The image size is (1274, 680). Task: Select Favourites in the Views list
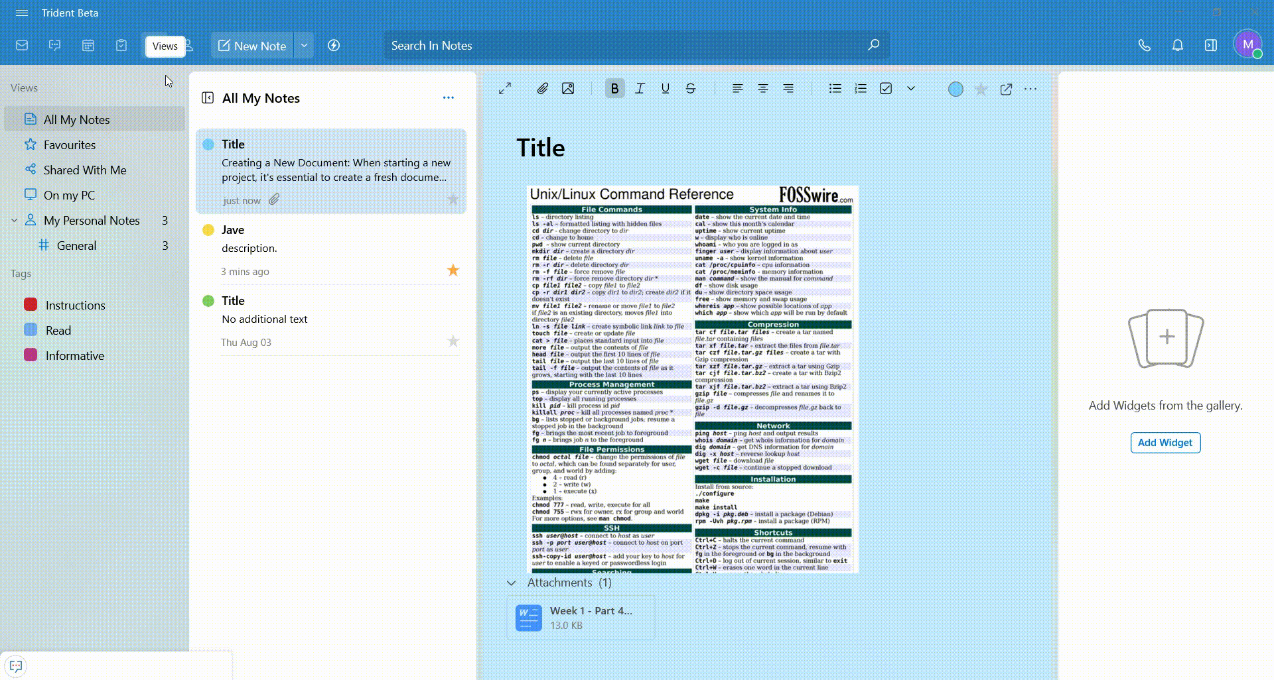point(70,145)
